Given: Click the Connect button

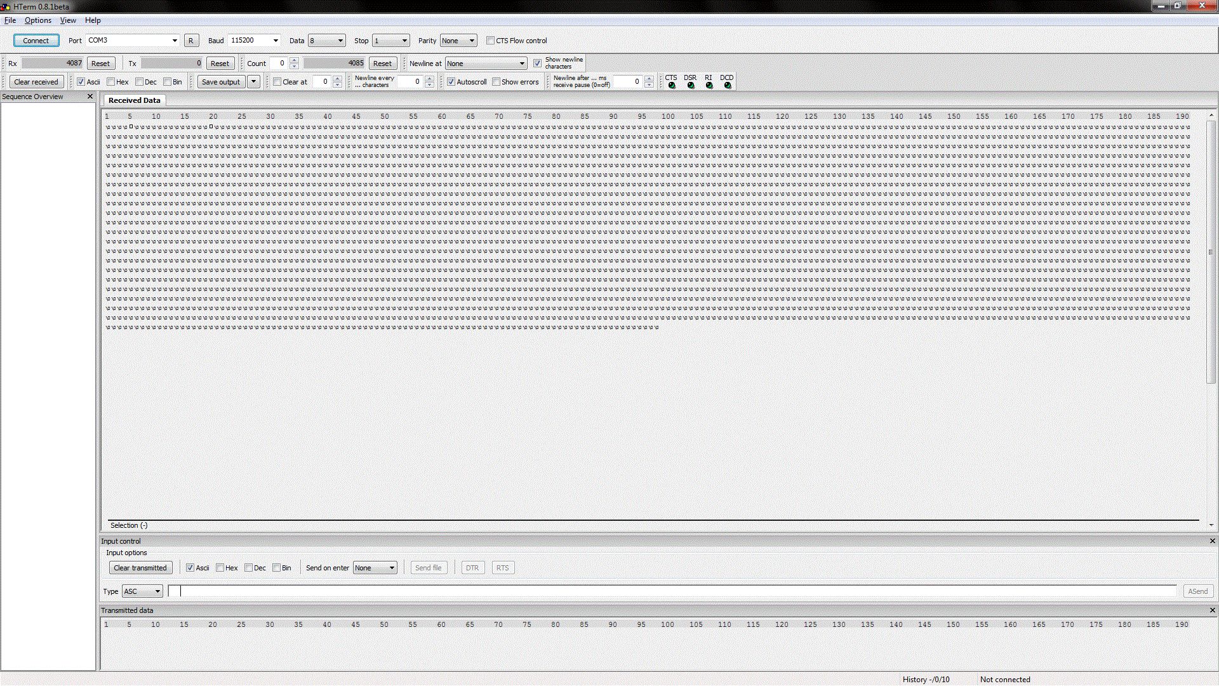Looking at the screenshot, I should (36, 41).
